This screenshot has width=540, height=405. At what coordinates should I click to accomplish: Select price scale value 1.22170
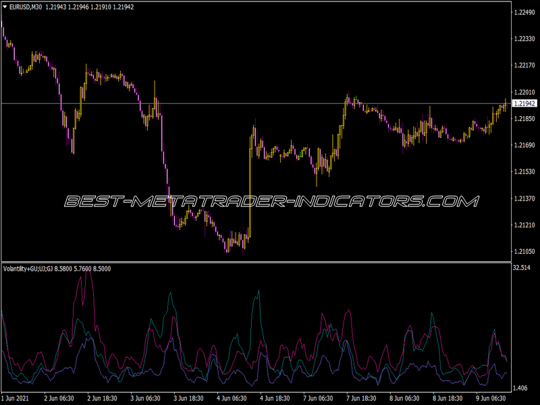tap(524, 65)
